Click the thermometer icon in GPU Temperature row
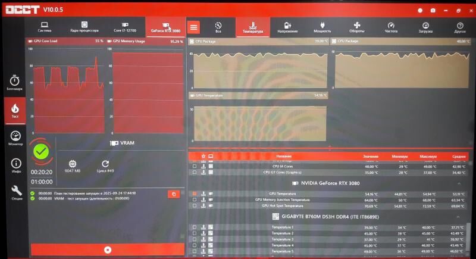 tap(203, 194)
